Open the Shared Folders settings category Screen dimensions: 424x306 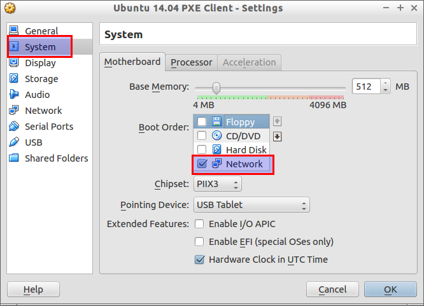(x=50, y=158)
